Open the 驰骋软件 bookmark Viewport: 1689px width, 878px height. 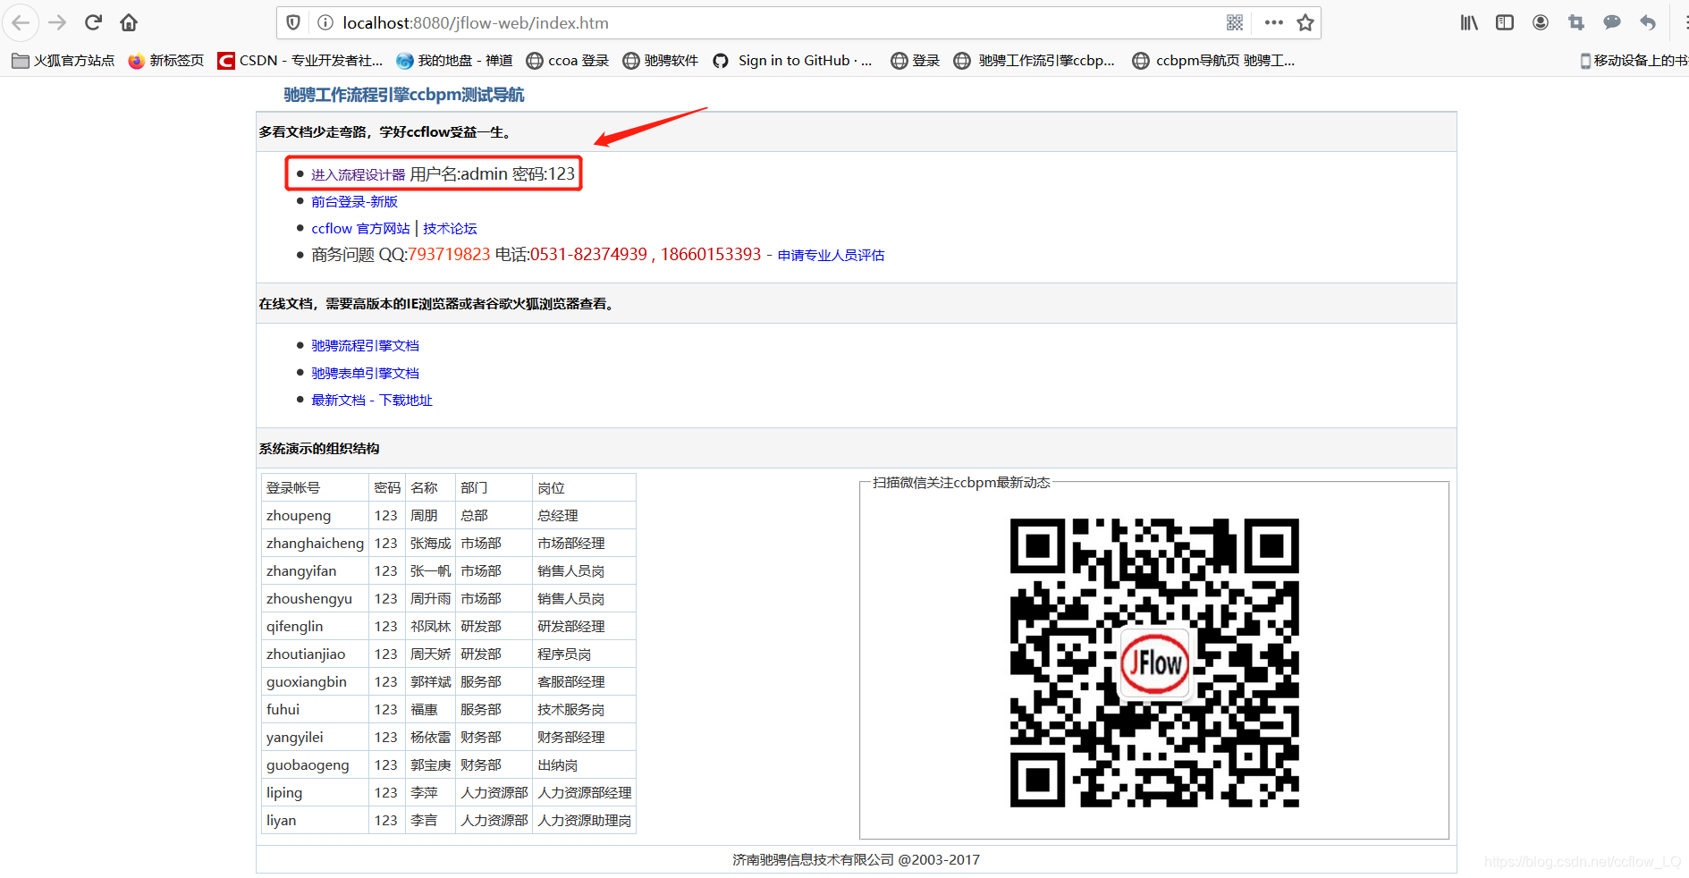[x=661, y=61]
